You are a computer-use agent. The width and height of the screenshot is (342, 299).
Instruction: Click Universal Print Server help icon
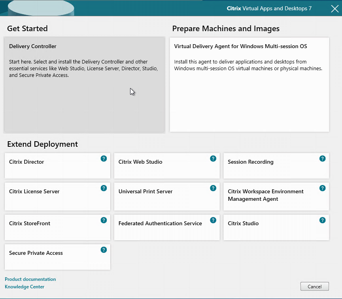pos(213,188)
